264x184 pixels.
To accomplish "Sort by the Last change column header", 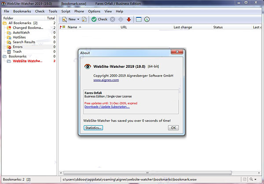I will click(x=183, y=27).
